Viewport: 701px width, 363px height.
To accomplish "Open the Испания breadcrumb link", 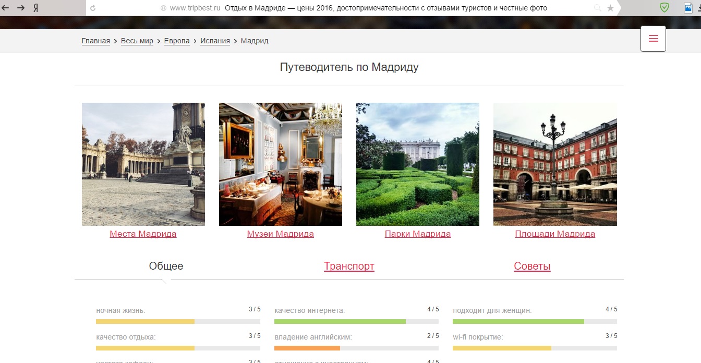I will 215,41.
